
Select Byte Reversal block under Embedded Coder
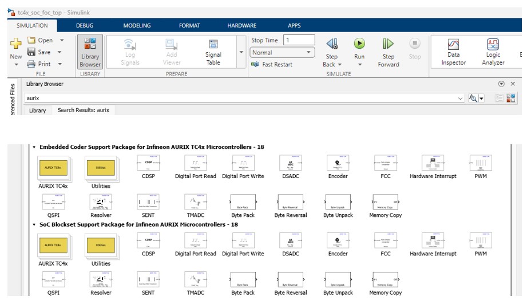[291, 206]
